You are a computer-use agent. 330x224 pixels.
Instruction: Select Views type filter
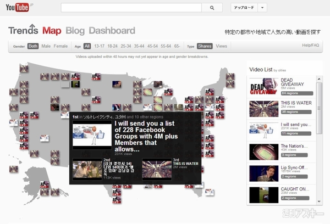(222, 46)
